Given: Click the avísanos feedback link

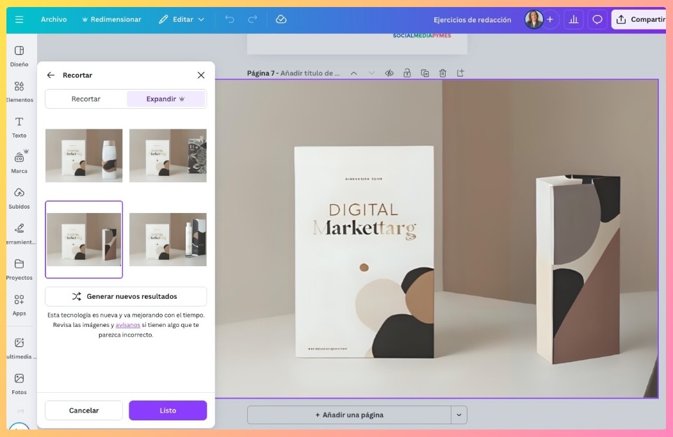Looking at the screenshot, I should [x=127, y=325].
